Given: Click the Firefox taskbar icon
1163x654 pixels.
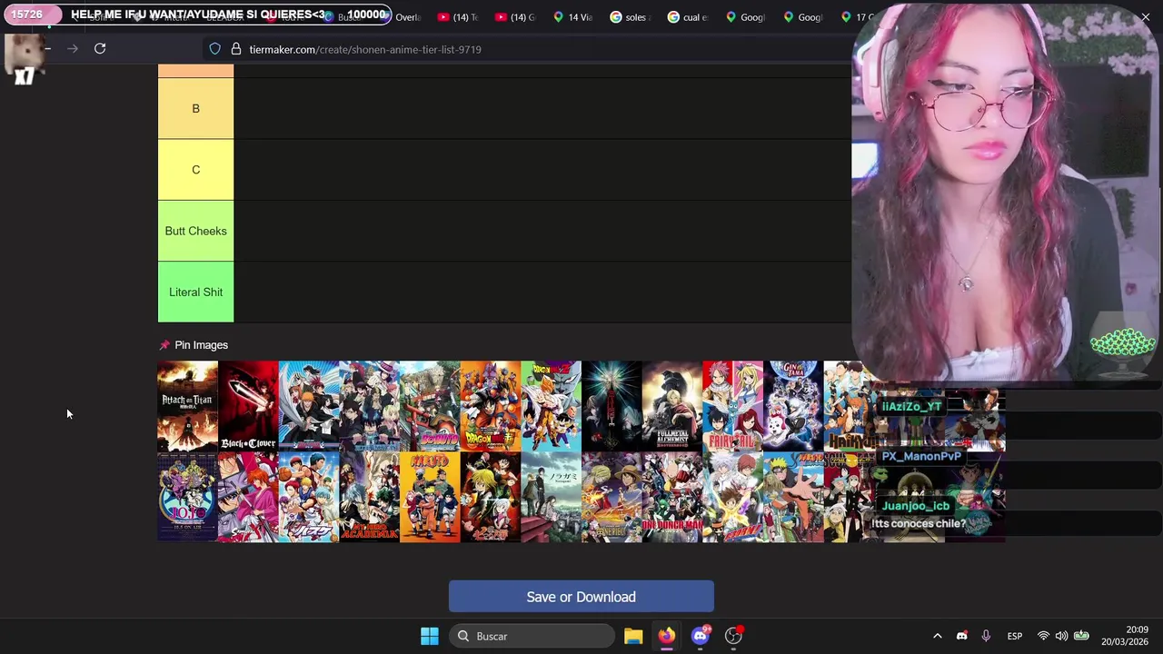Looking at the screenshot, I should [667, 636].
